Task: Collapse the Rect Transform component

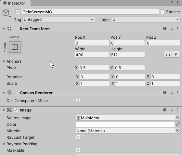Action: click(4, 29)
